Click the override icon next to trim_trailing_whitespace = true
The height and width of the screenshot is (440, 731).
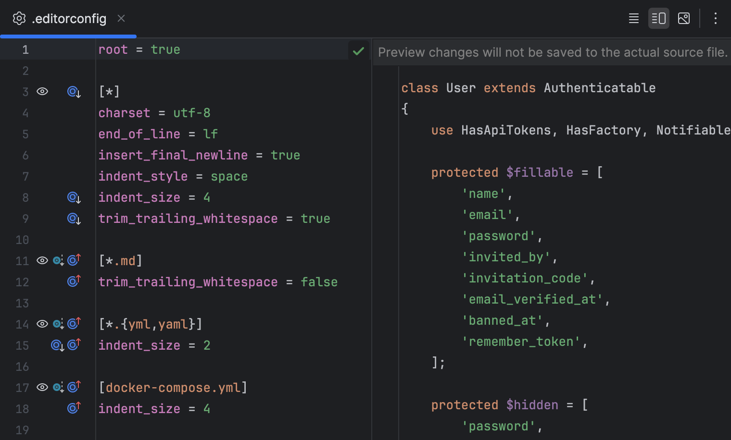(73, 219)
